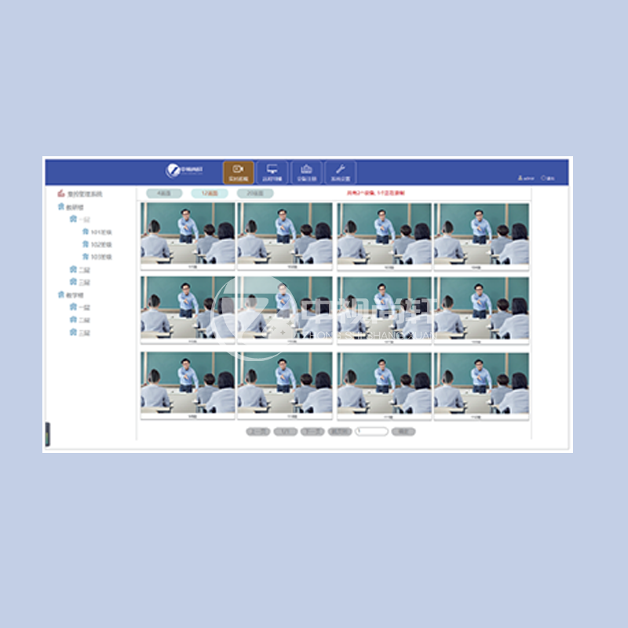The height and width of the screenshot is (628, 628).
Task: Click the admin user icon
Action: tap(520, 178)
